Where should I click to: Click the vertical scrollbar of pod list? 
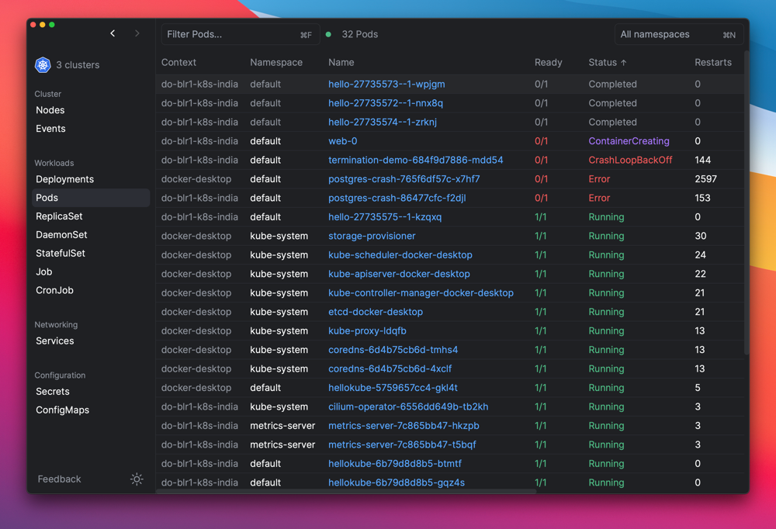click(747, 203)
